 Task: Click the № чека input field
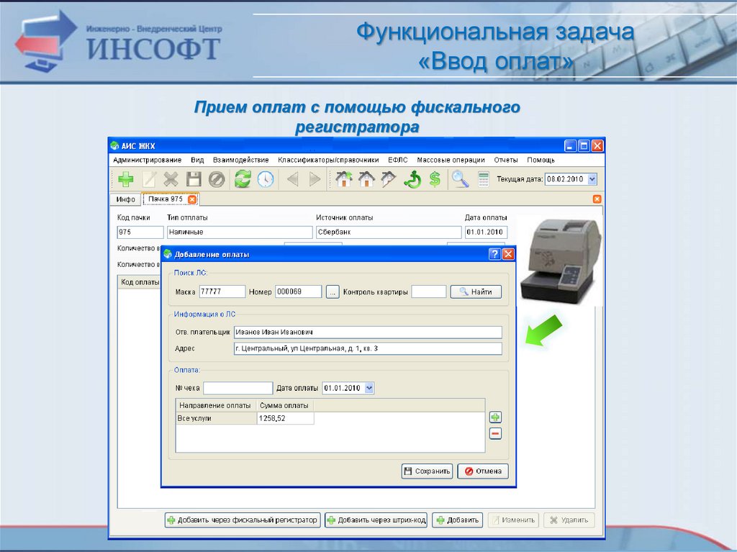pos(238,388)
